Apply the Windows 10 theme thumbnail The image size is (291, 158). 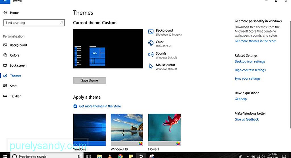click(x=127, y=130)
